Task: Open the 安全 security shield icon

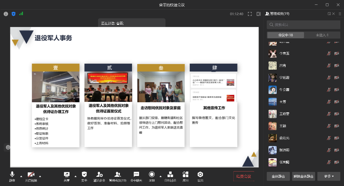Action: (84, 174)
